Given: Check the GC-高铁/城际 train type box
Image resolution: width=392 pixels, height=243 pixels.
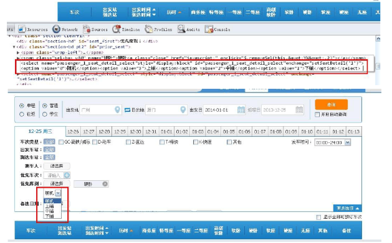Looking at the screenshot, I should tap(61, 142).
